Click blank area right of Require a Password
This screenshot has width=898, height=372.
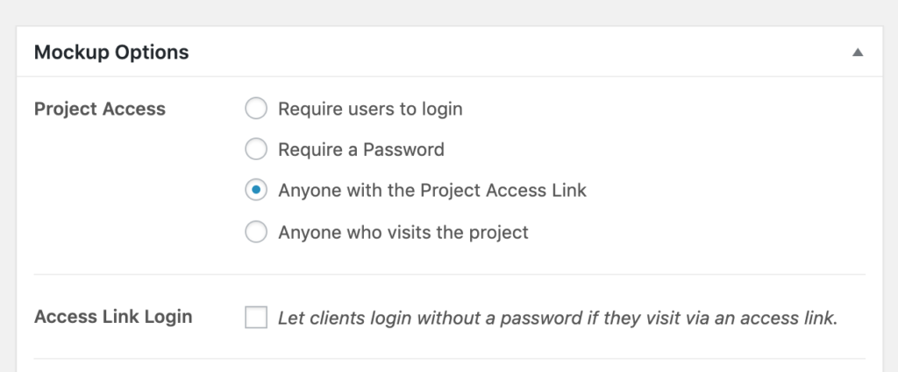click(658, 150)
